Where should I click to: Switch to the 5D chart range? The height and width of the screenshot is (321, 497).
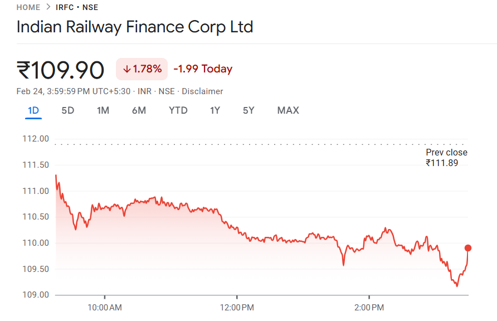click(x=67, y=110)
